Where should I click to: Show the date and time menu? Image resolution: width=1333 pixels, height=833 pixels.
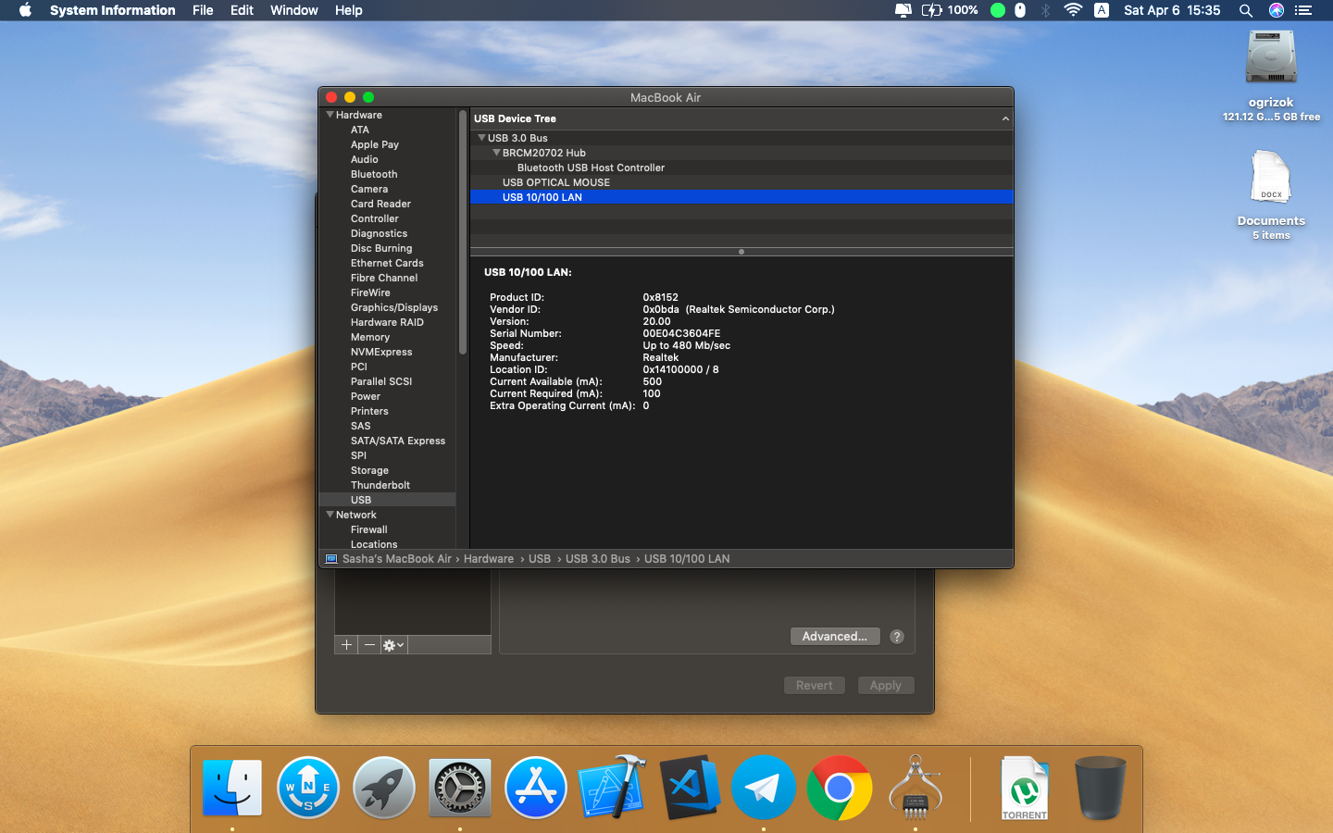point(1172,10)
